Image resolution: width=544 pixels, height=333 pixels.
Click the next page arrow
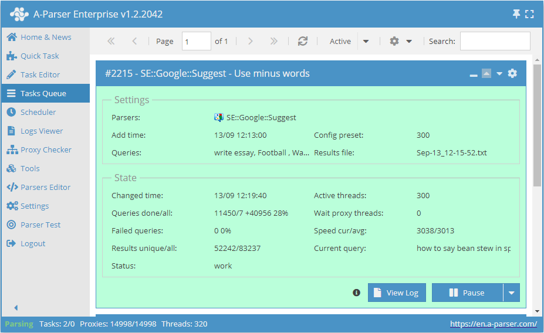[x=251, y=41]
